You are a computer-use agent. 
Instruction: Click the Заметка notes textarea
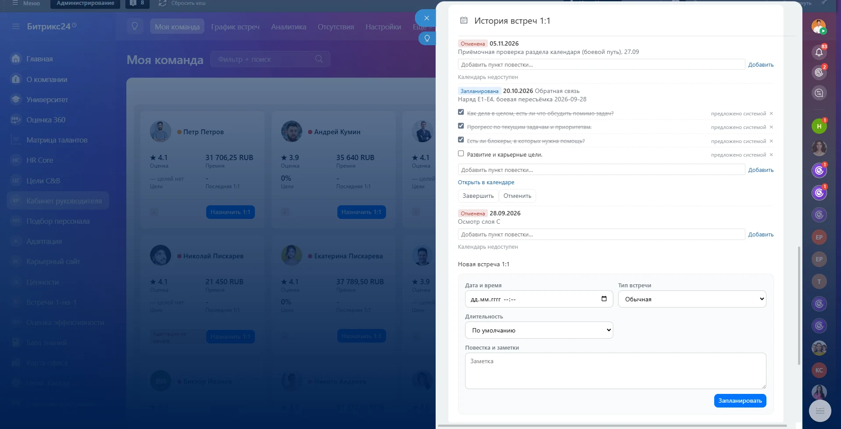[616, 371]
